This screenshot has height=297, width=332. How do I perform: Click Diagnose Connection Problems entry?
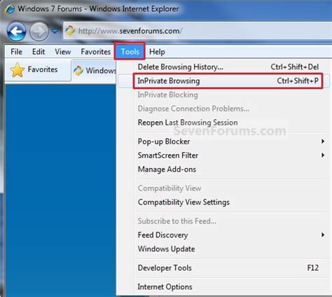(224, 109)
